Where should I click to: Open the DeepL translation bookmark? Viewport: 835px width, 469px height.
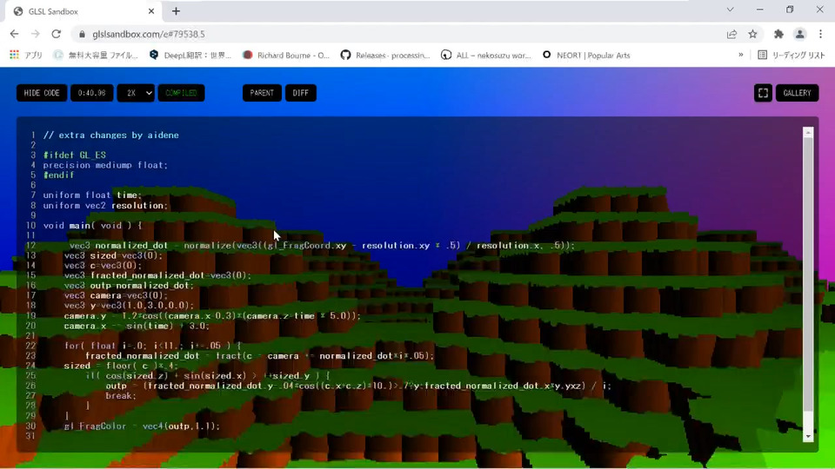click(190, 55)
